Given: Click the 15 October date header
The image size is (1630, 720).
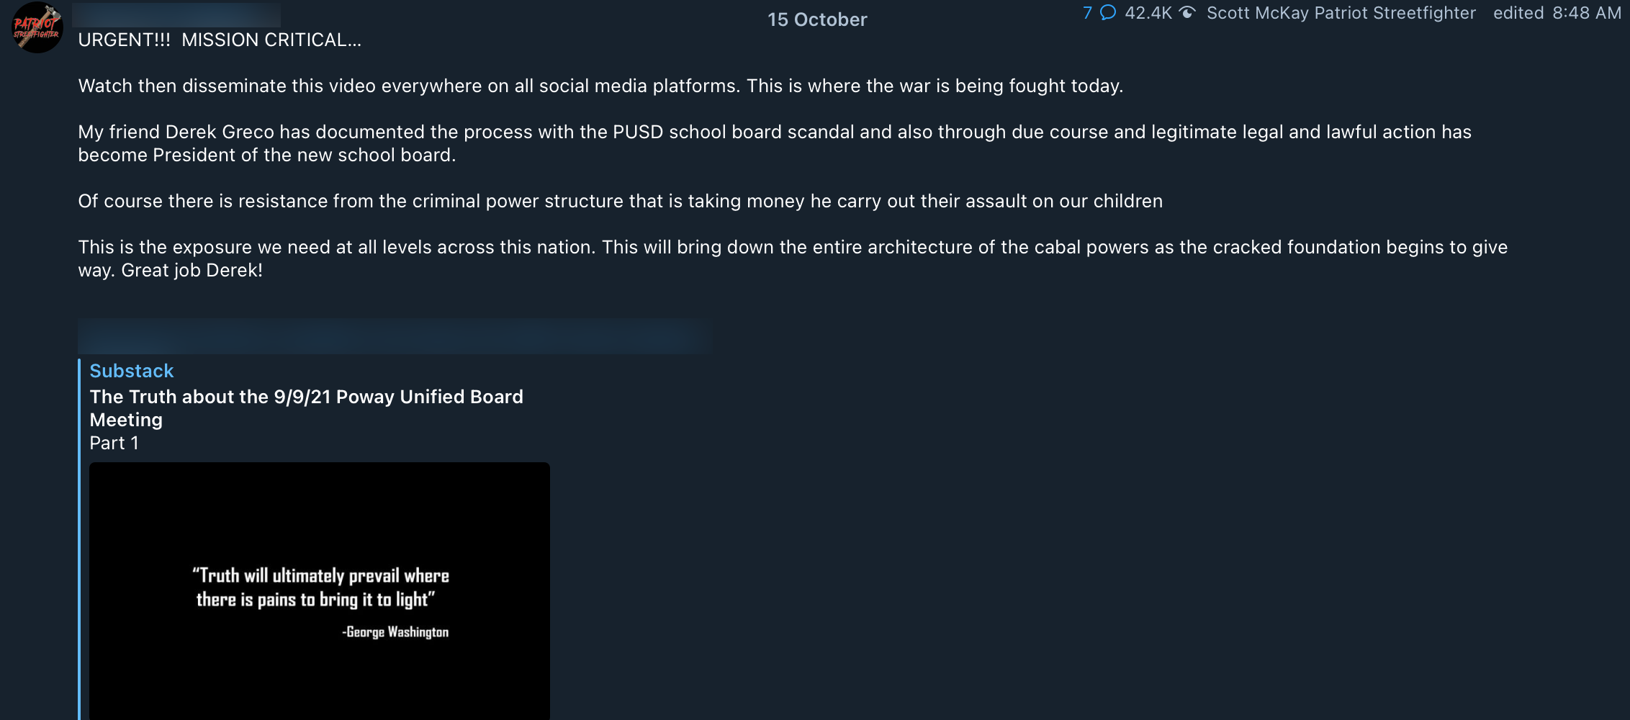Looking at the screenshot, I should click(817, 19).
